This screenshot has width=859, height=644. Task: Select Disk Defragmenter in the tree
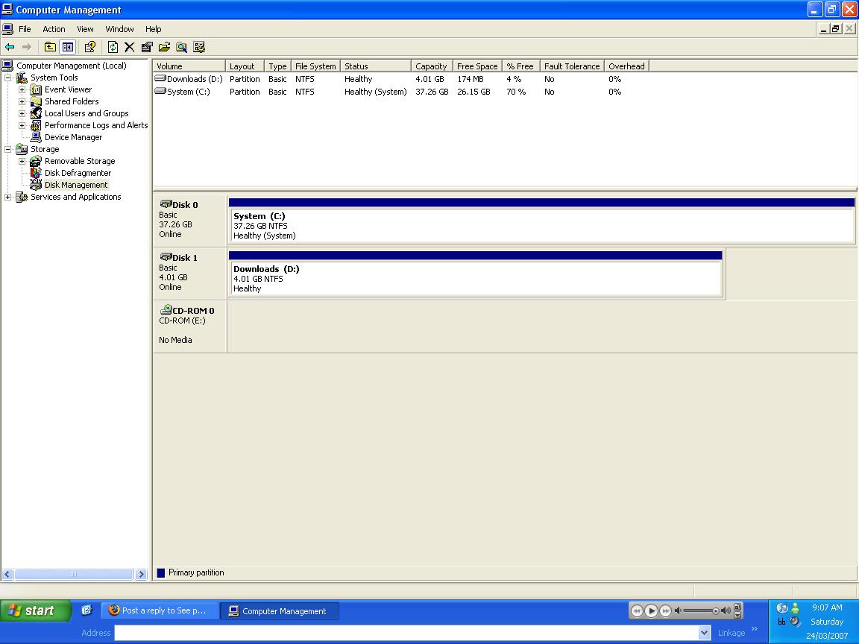78,173
